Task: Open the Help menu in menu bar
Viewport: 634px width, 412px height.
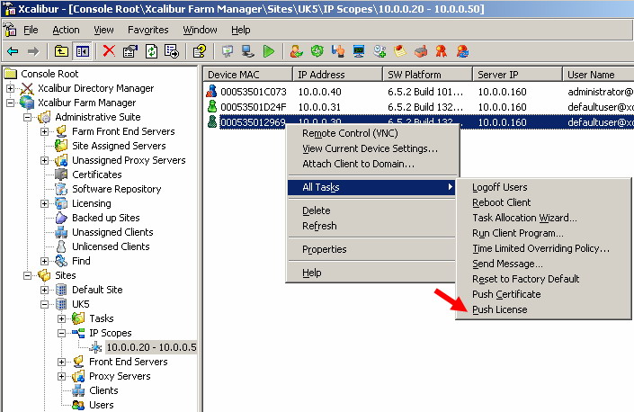Action: point(241,30)
